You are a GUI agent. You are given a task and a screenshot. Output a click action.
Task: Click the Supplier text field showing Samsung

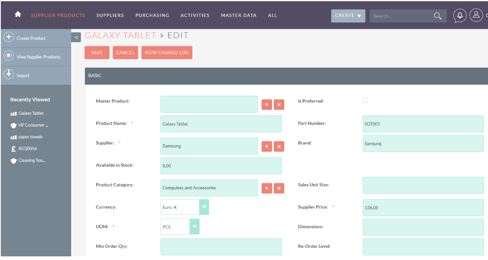(209, 146)
